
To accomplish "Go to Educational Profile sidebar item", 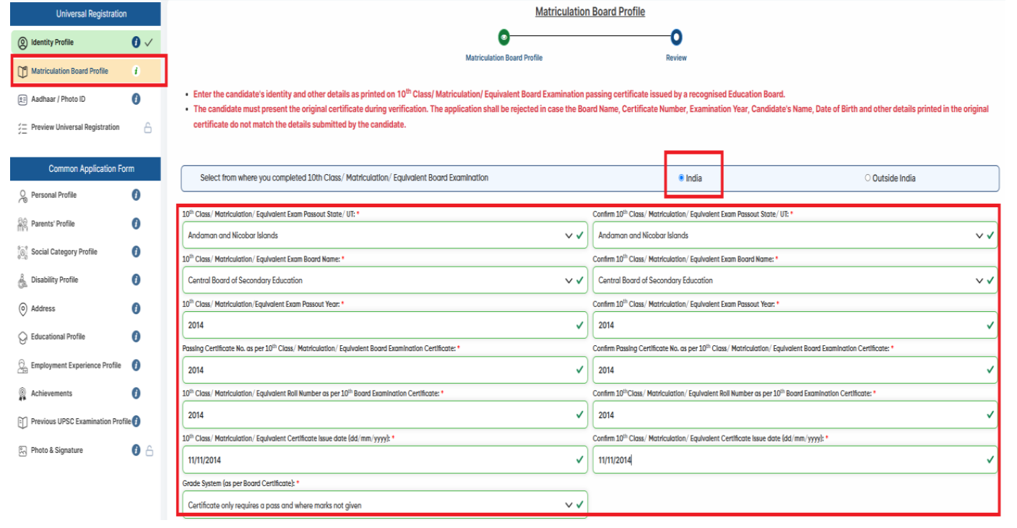I will pos(58,337).
